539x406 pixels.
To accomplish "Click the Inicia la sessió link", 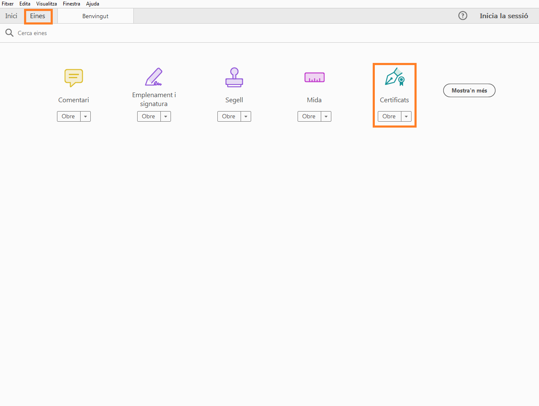I will click(x=504, y=16).
